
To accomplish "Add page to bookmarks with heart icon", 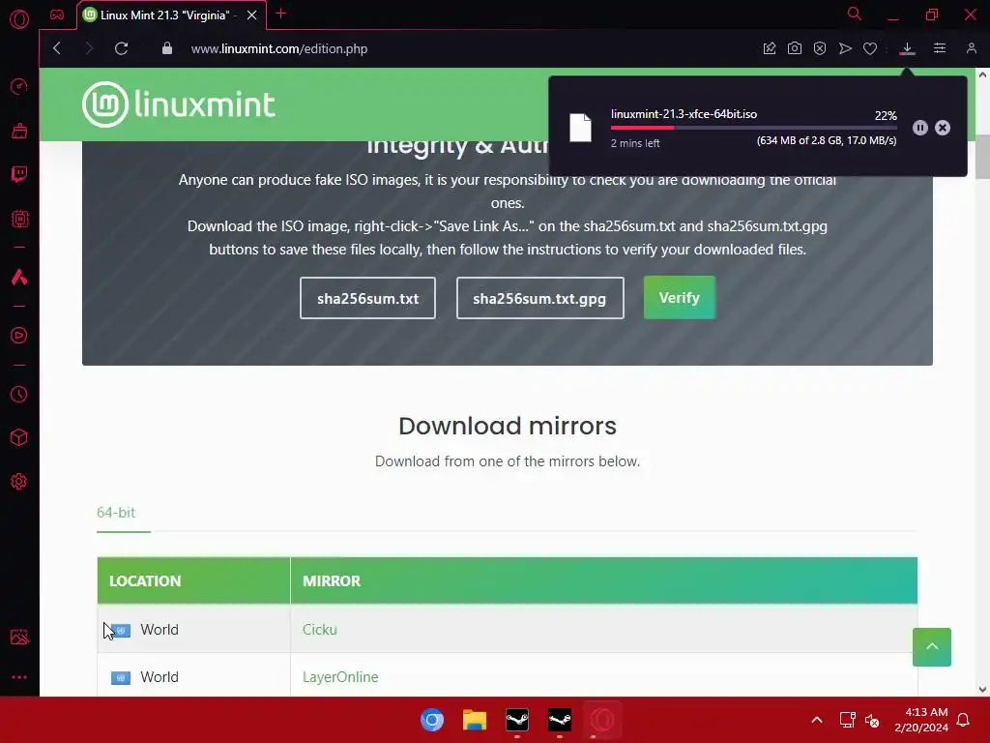I will [870, 48].
